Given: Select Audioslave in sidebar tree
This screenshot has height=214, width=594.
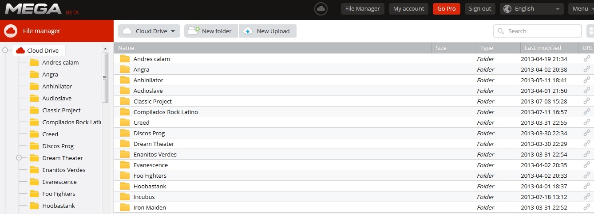Looking at the screenshot, I should click(x=57, y=98).
